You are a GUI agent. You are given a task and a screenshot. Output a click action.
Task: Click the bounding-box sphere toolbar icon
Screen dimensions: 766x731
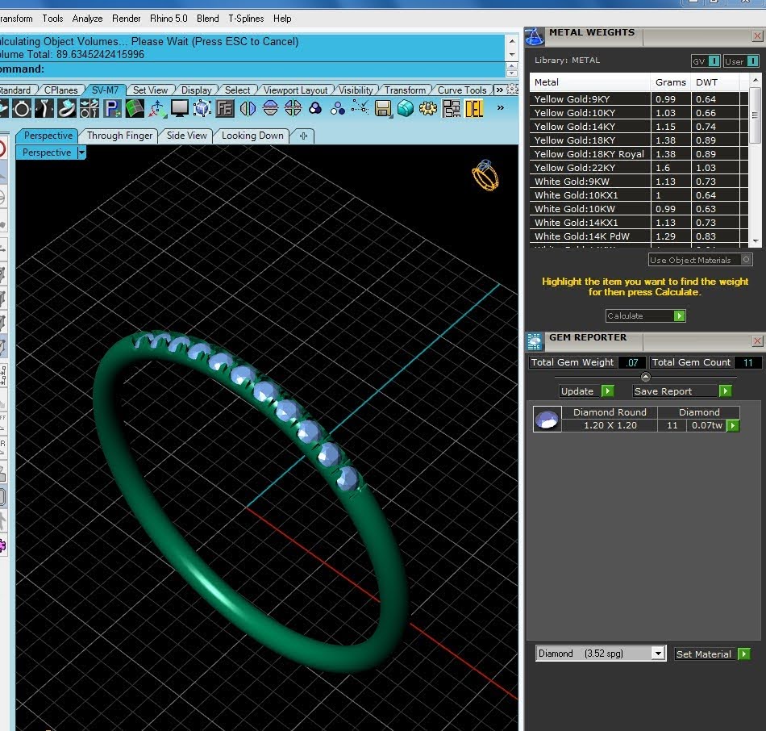click(202, 109)
